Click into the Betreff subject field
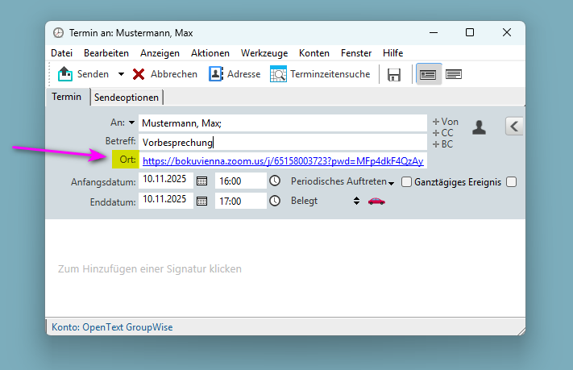This screenshot has width=573, height=370. pyautogui.click(x=282, y=142)
